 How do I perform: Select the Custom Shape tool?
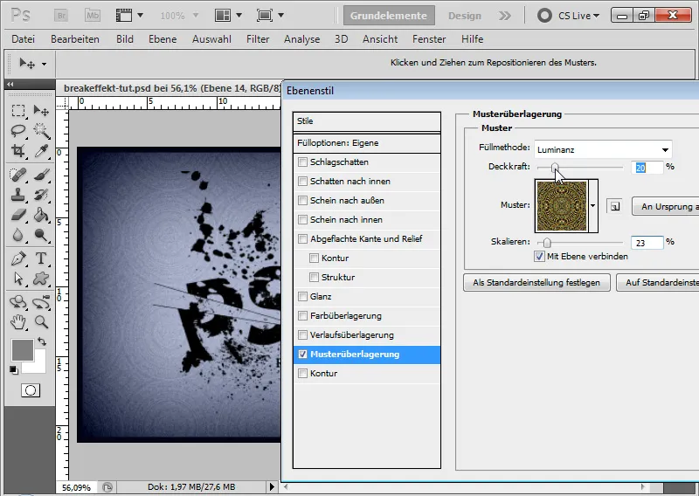pyautogui.click(x=41, y=279)
